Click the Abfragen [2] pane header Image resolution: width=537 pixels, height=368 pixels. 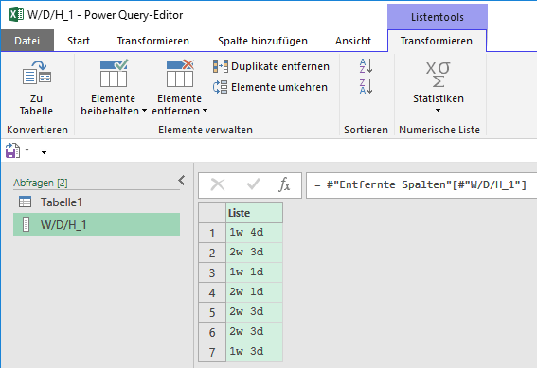click(x=41, y=183)
